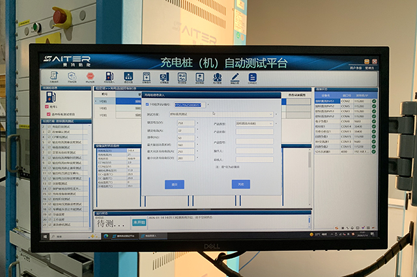This screenshot has width=417, height=277.
Task: Open the 用户信息 menu at top right
Action: 356,67
